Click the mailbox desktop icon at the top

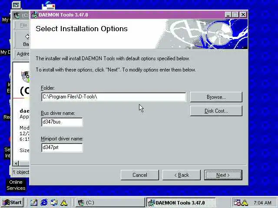click(48, 5)
